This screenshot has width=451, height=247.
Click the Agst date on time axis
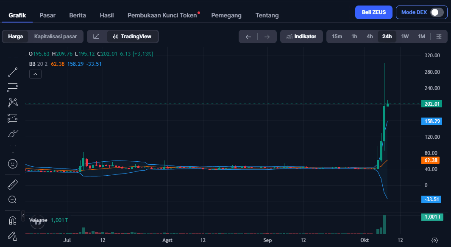(167, 240)
